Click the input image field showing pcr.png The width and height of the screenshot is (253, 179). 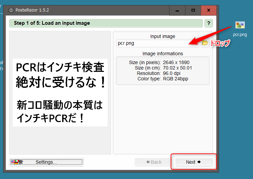158,43
